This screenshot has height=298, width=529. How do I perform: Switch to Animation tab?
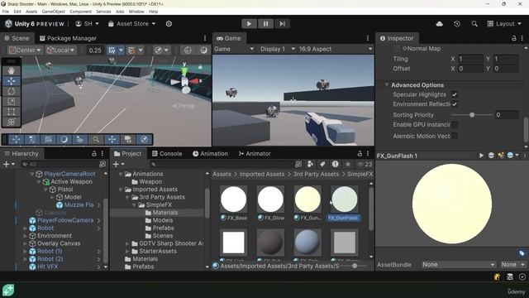[x=210, y=153]
